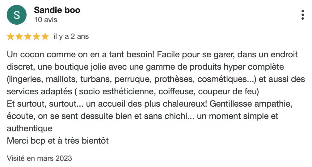Click the "il y a 2 ans" timestamp
Viewport: 312px width, 167px height.
coord(71,37)
